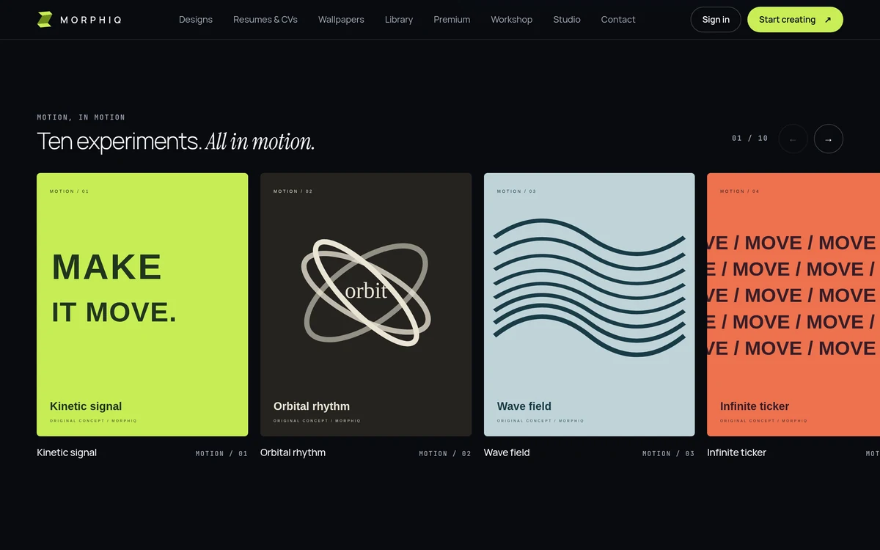The image size is (880, 550).
Task: Open the Wave field card thumbnail
Action: (590, 304)
